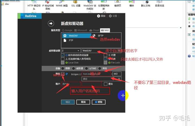Click the 添加 plus icon in RaiDrive
This screenshot has height=126, width=195.
tap(99, 16)
